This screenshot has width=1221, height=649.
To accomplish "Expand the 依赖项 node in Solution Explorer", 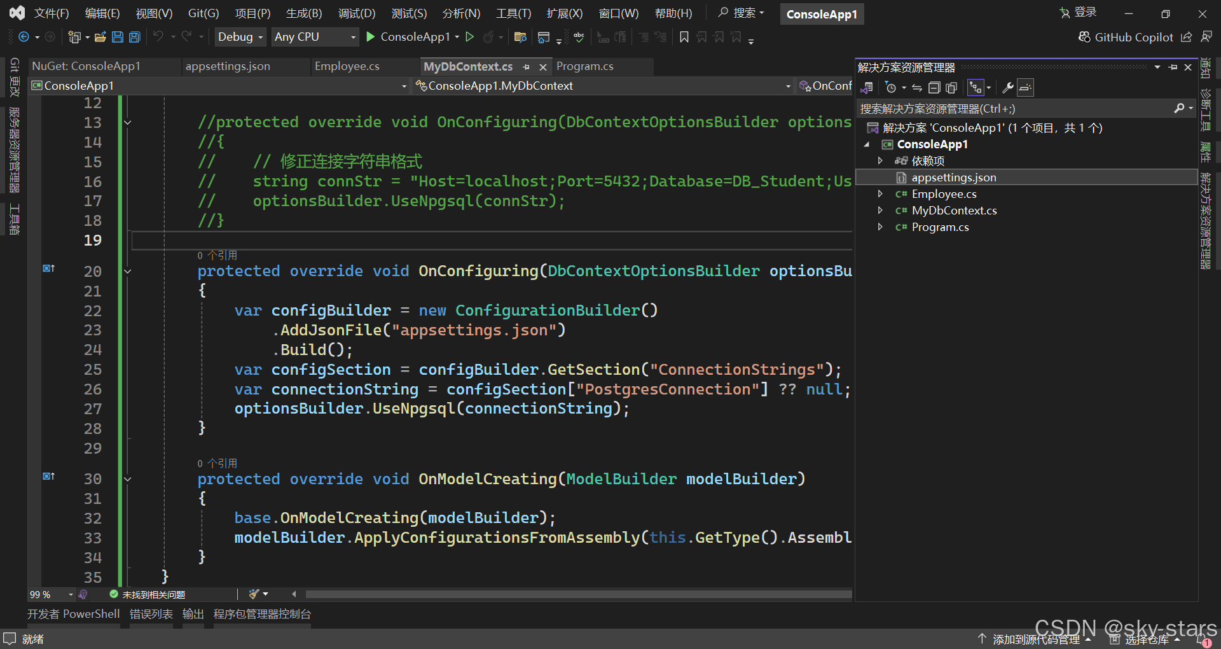I will 880,161.
